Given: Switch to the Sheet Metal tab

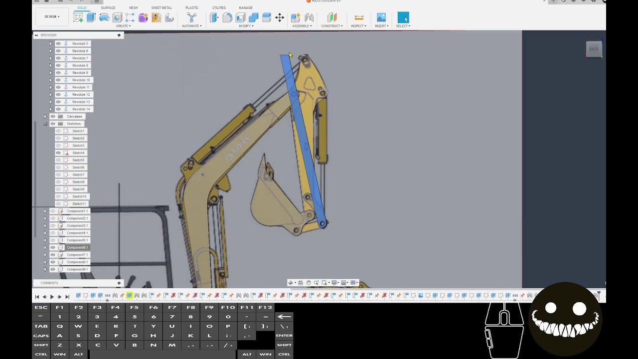Looking at the screenshot, I should click(x=161, y=8).
